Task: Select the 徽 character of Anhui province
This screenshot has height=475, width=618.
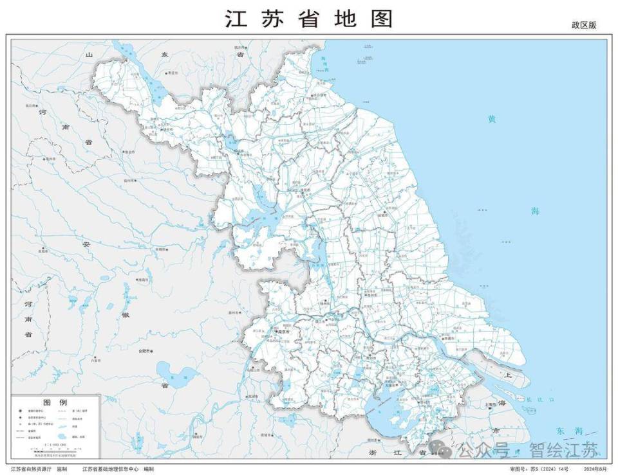Action: point(126,315)
